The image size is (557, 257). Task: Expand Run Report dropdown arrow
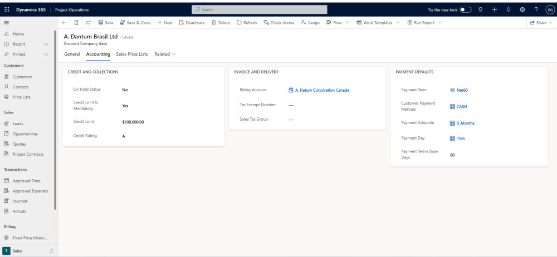click(x=440, y=23)
